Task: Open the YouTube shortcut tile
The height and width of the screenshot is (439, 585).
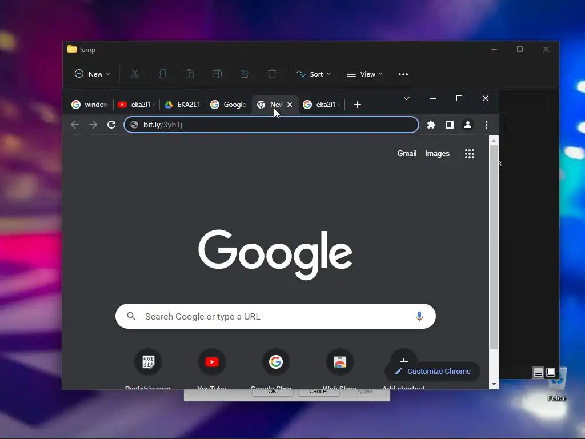Action: click(x=212, y=362)
